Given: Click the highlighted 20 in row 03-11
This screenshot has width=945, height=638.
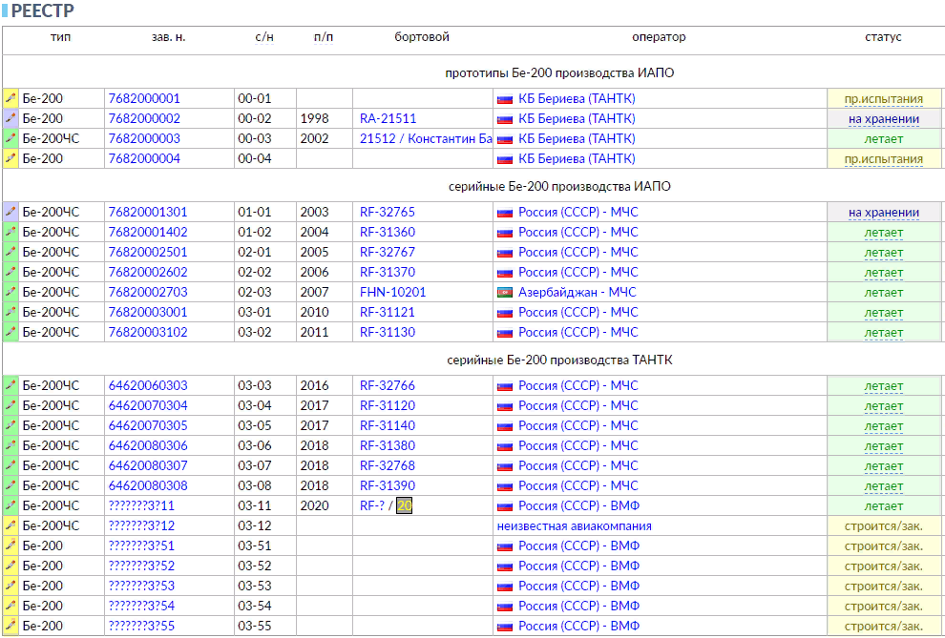Looking at the screenshot, I should pyautogui.click(x=405, y=505).
